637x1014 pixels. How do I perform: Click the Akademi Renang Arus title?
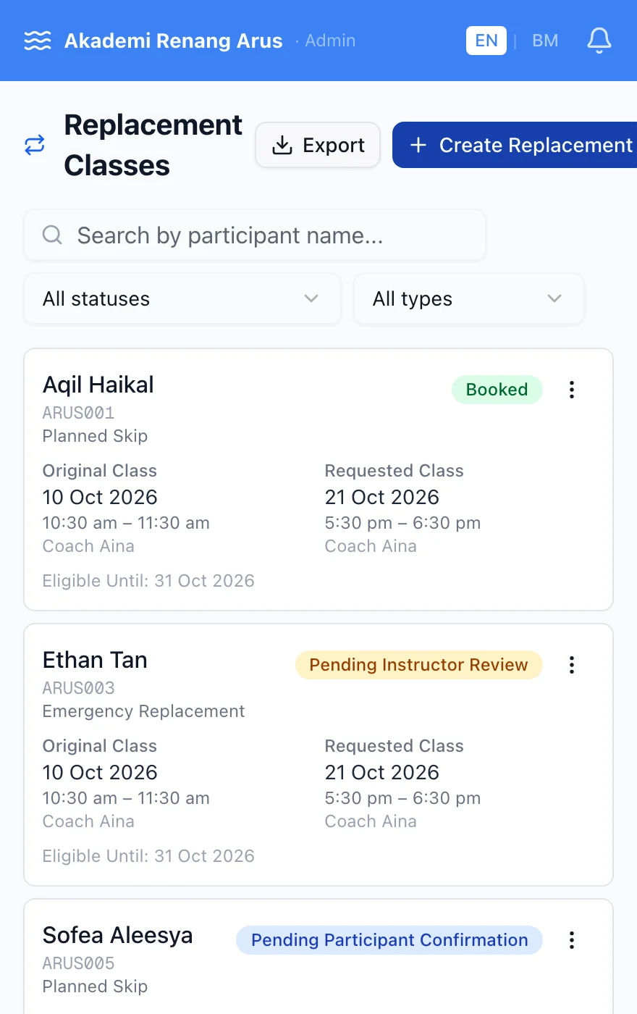coord(174,41)
